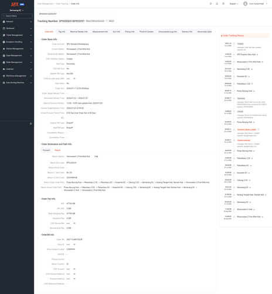Expand the Exception Handling chevron

click(x=30, y=42)
